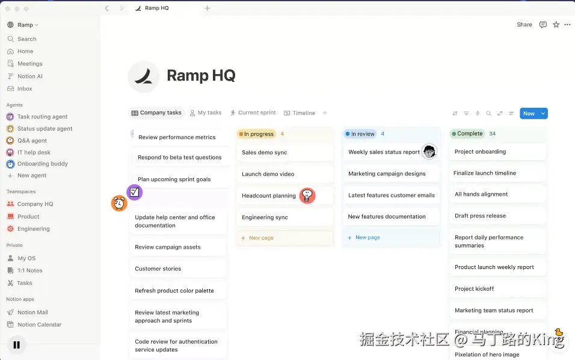
Task: Open the Marketing campaign designs card
Action: tap(392, 173)
